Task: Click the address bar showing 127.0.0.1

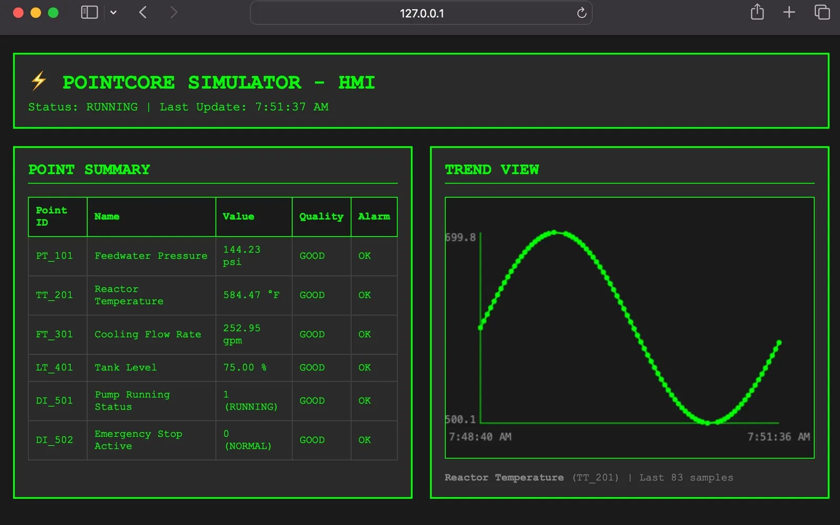Action: point(420,13)
